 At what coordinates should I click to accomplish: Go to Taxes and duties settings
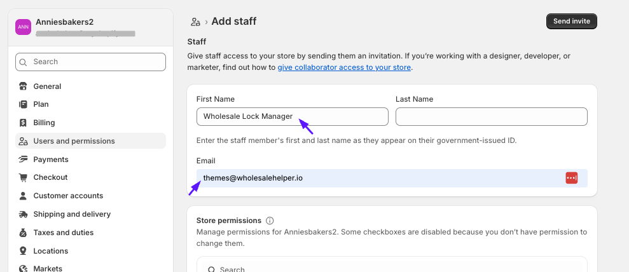(63, 233)
